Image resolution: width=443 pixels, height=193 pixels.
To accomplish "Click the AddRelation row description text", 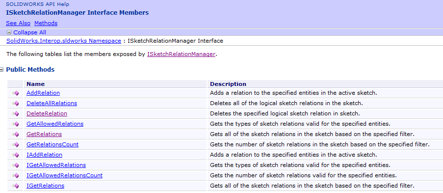I will 293,93.
